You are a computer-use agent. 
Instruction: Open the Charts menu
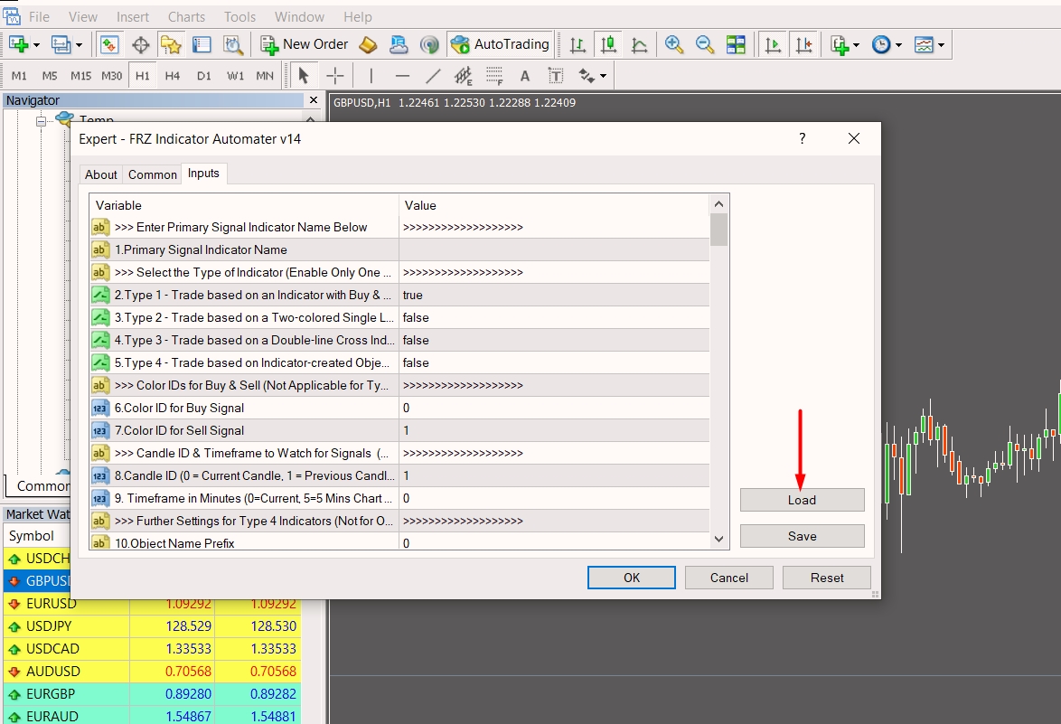tap(186, 17)
